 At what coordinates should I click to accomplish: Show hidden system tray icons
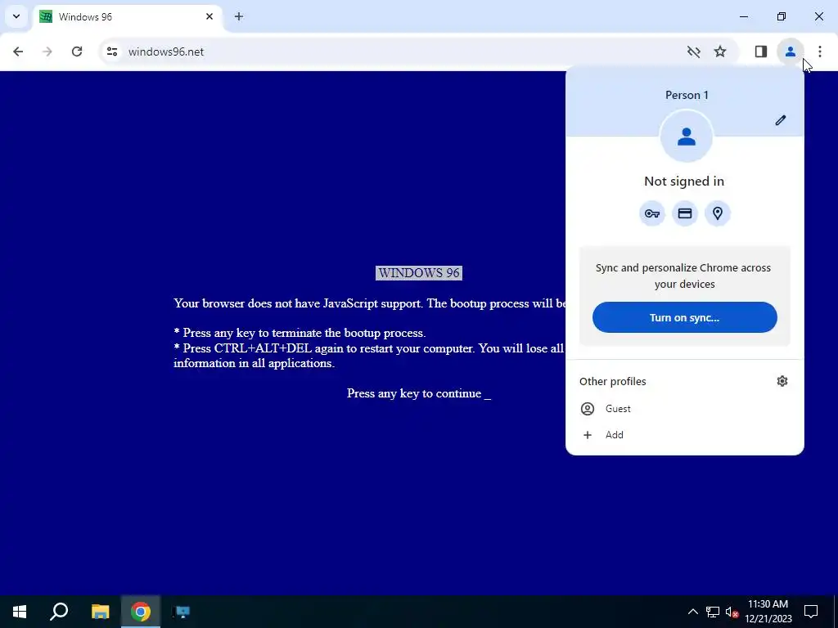692,612
